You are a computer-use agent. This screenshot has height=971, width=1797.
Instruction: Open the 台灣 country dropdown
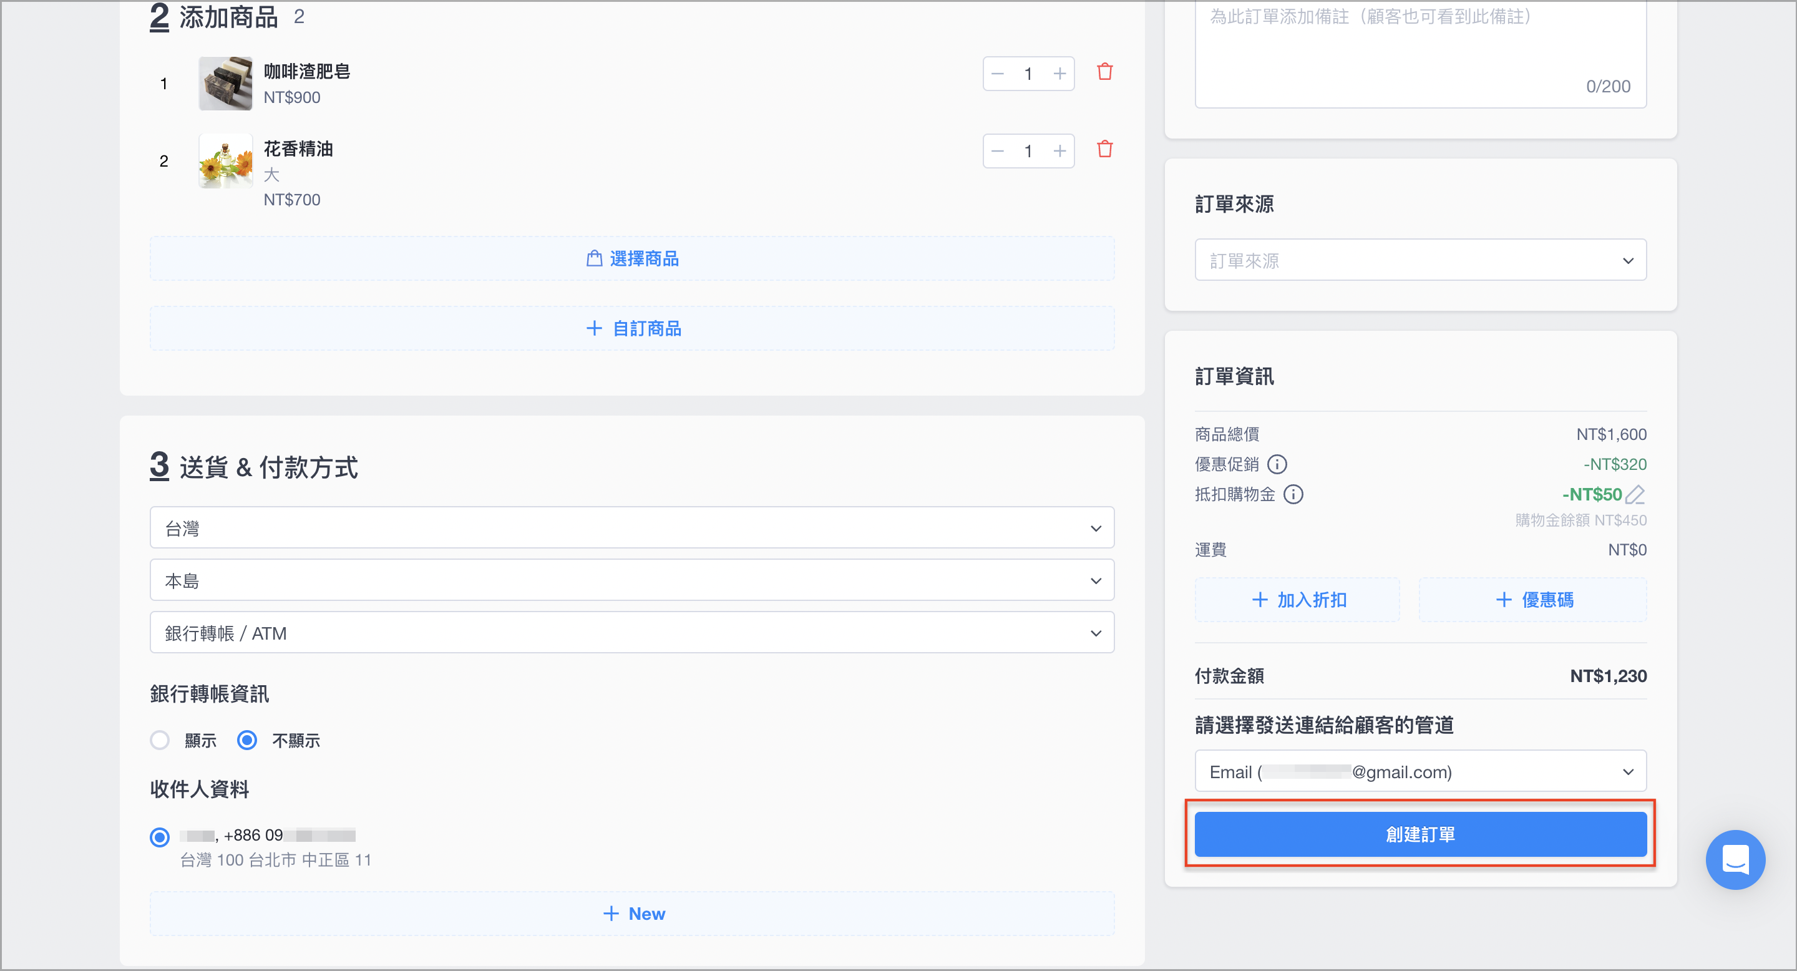(632, 528)
